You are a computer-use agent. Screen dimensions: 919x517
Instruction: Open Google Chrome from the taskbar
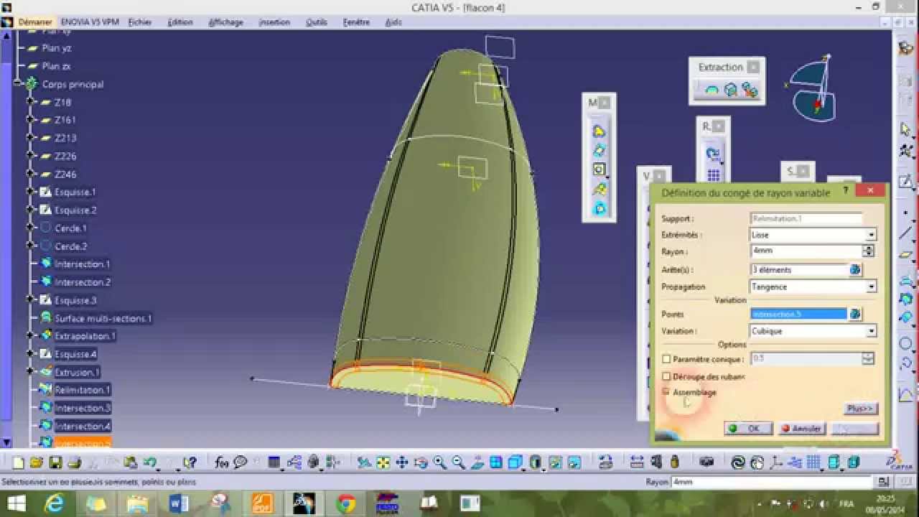(x=345, y=503)
